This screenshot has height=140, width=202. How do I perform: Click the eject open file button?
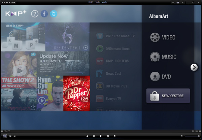coord(87,136)
